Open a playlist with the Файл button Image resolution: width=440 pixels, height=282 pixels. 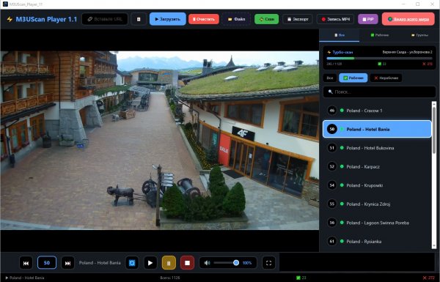236,19
